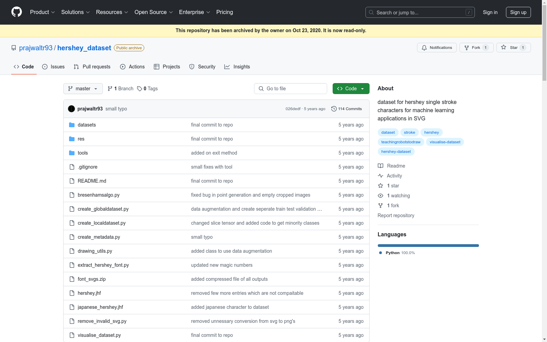Click the res folder icon

pyautogui.click(x=72, y=139)
